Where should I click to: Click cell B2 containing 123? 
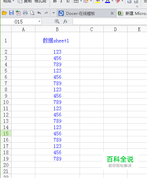tap(57, 52)
